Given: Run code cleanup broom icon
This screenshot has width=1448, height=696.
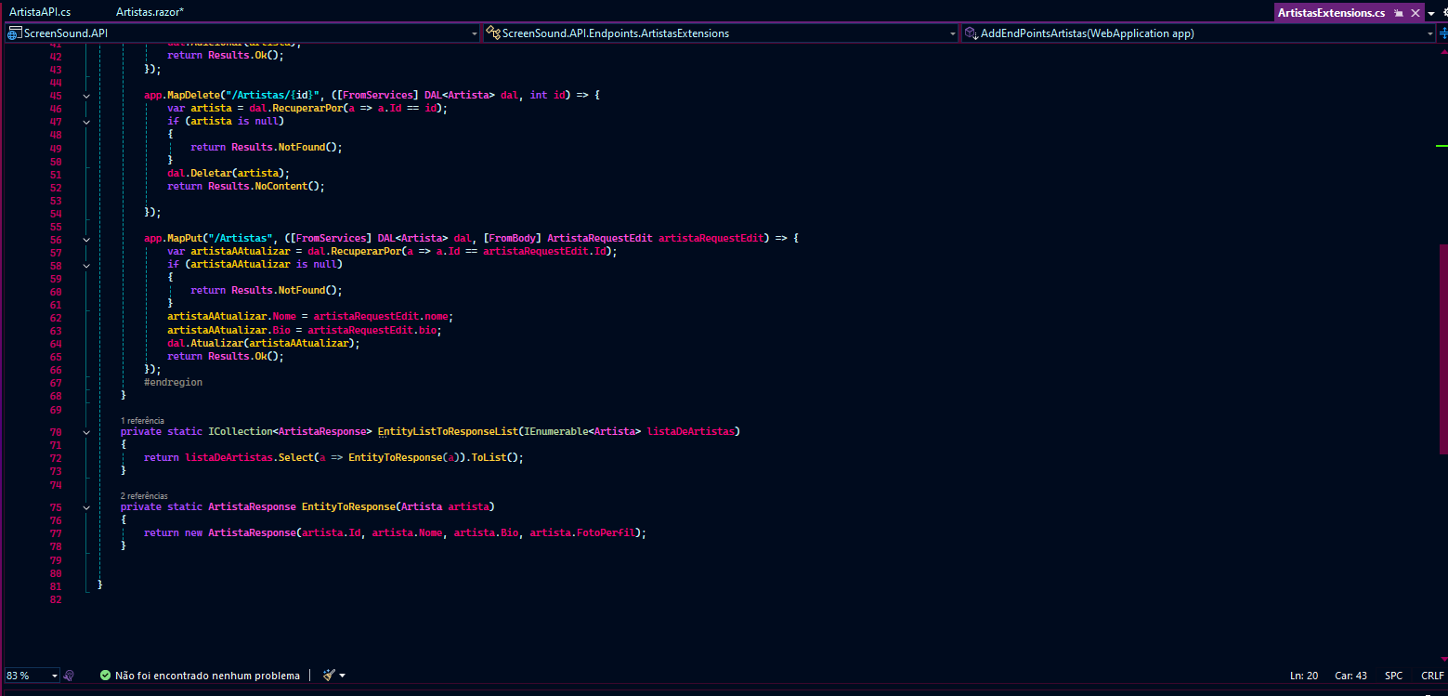Looking at the screenshot, I should tap(329, 676).
